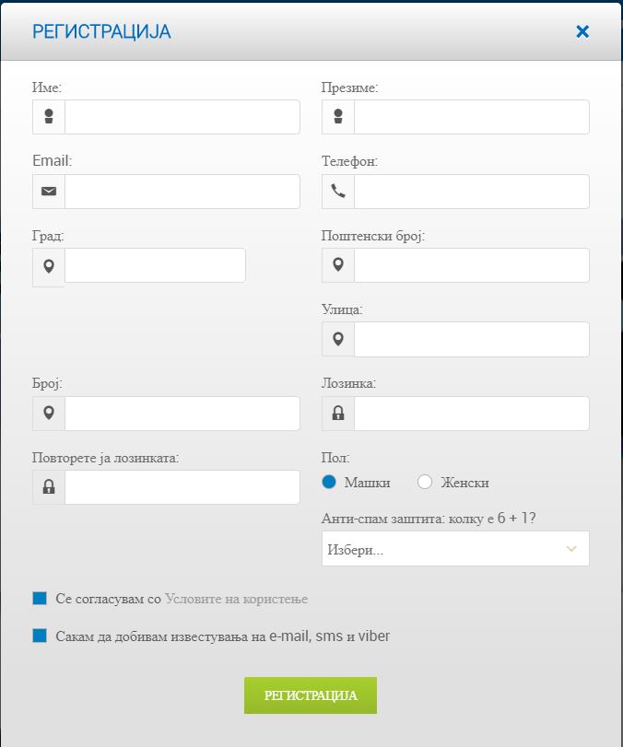Image resolution: width=623 pixels, height=747 pixels.
Task: Close the registration dialog with X
Action: [x=582, y=32]
